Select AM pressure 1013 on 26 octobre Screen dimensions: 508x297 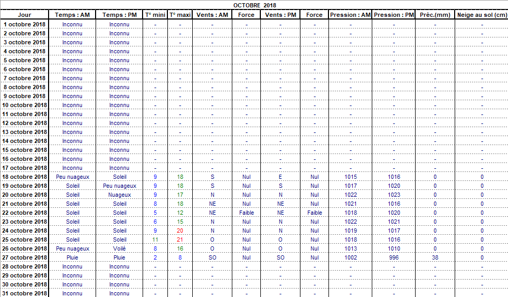coord(351,248)
